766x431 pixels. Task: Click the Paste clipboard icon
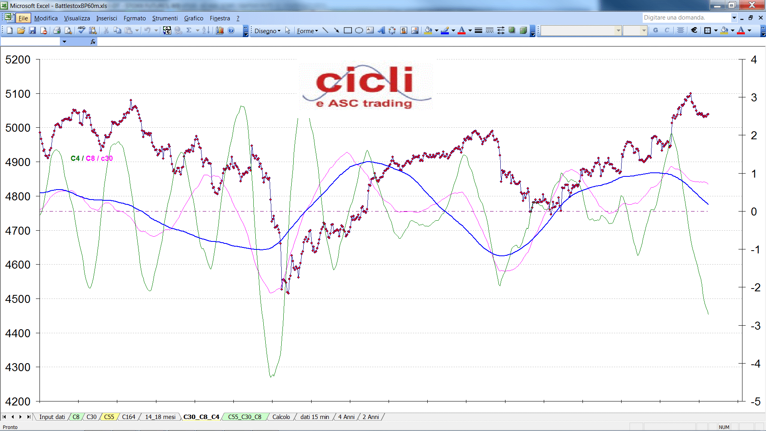(x=128, y=30)
